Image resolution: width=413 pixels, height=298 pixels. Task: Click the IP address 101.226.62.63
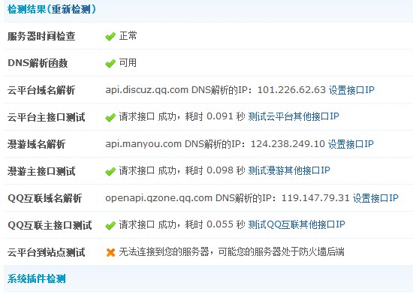291,90
